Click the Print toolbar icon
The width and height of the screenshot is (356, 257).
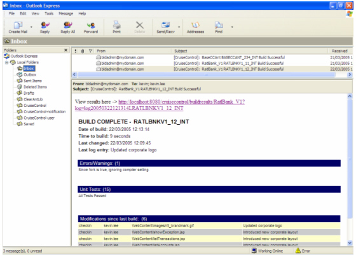tap(117, 25)
